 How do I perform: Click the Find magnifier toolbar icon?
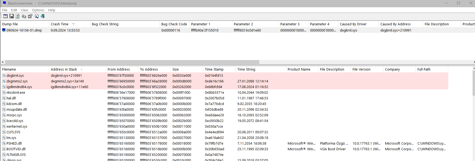coord(36,16)
